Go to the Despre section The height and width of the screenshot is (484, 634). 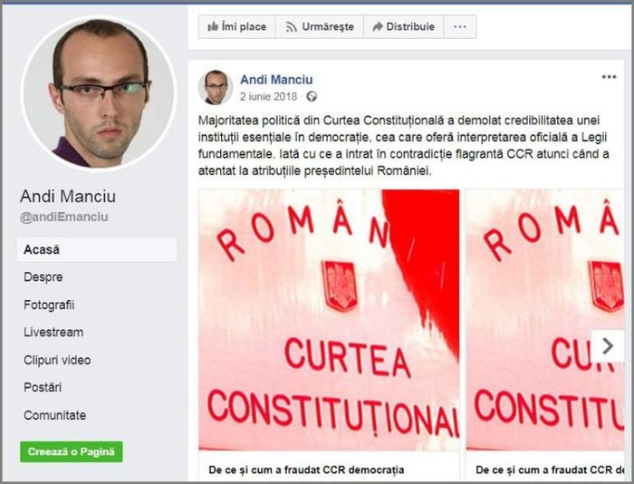43,277
